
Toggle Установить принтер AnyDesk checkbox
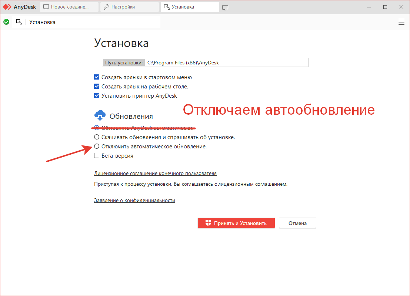pyautogui.click(x=97, y=95)
